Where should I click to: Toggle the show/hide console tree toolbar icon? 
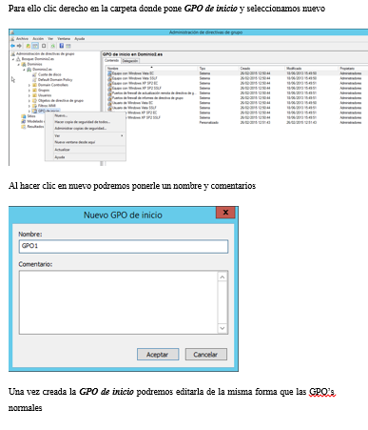coord(35,46)
